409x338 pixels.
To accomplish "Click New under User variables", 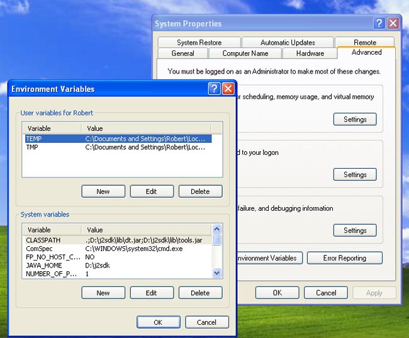I will click(103, 191).
